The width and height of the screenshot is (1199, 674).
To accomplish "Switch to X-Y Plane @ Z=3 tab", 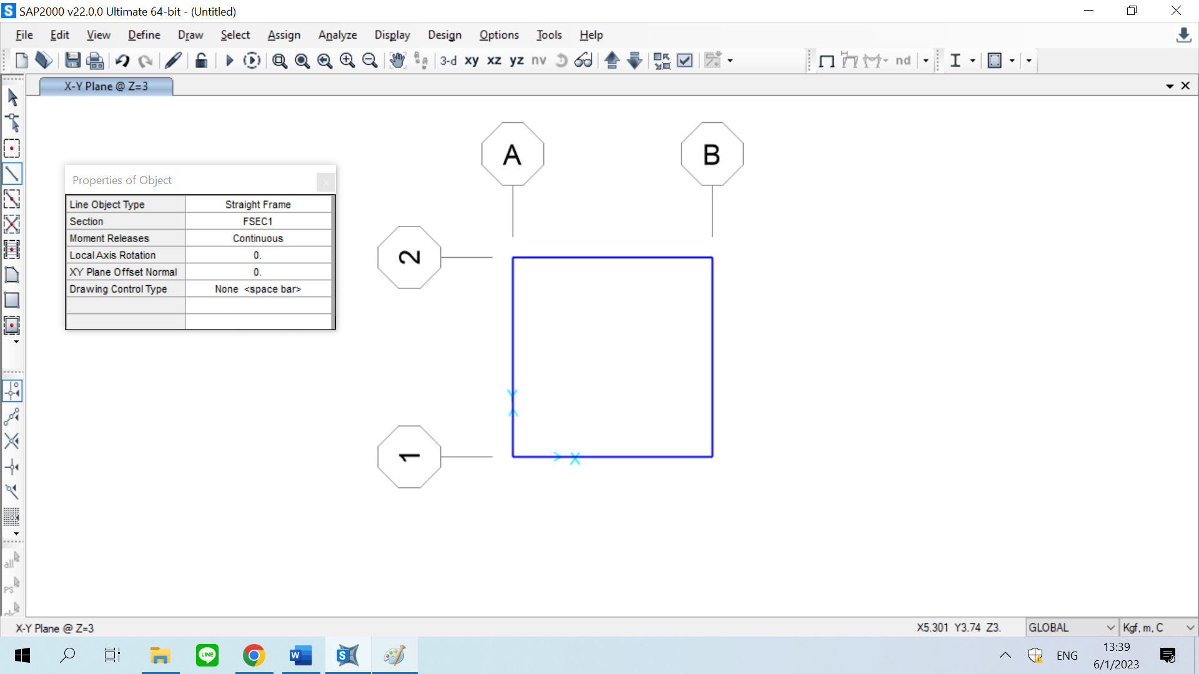I will click(106, 86).
